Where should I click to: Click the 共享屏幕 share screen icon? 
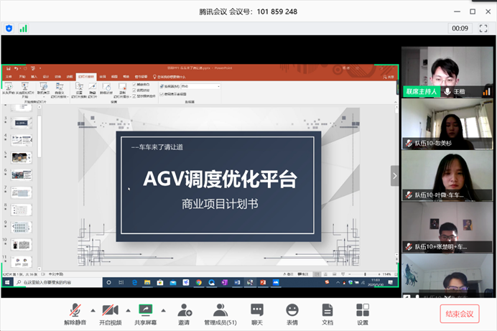coord(146,311)
